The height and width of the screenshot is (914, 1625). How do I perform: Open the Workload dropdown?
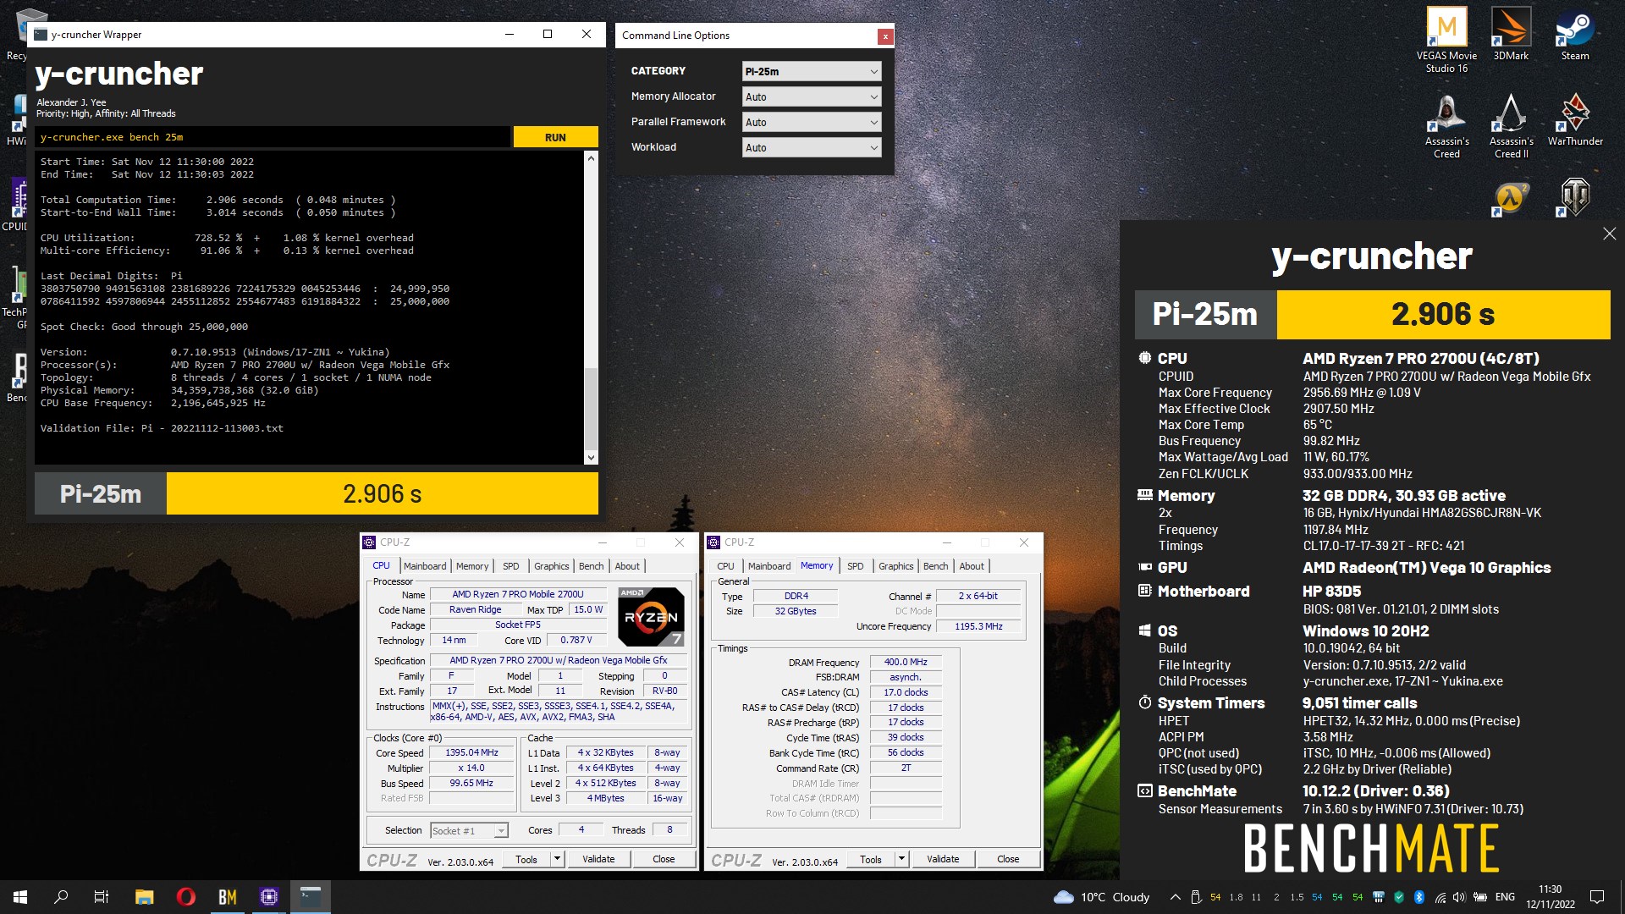point(812,147)
